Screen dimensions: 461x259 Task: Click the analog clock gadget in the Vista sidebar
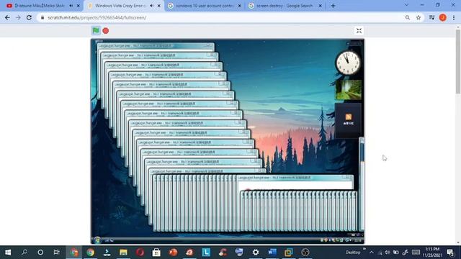pyautogui.click(x=348, y=63)
